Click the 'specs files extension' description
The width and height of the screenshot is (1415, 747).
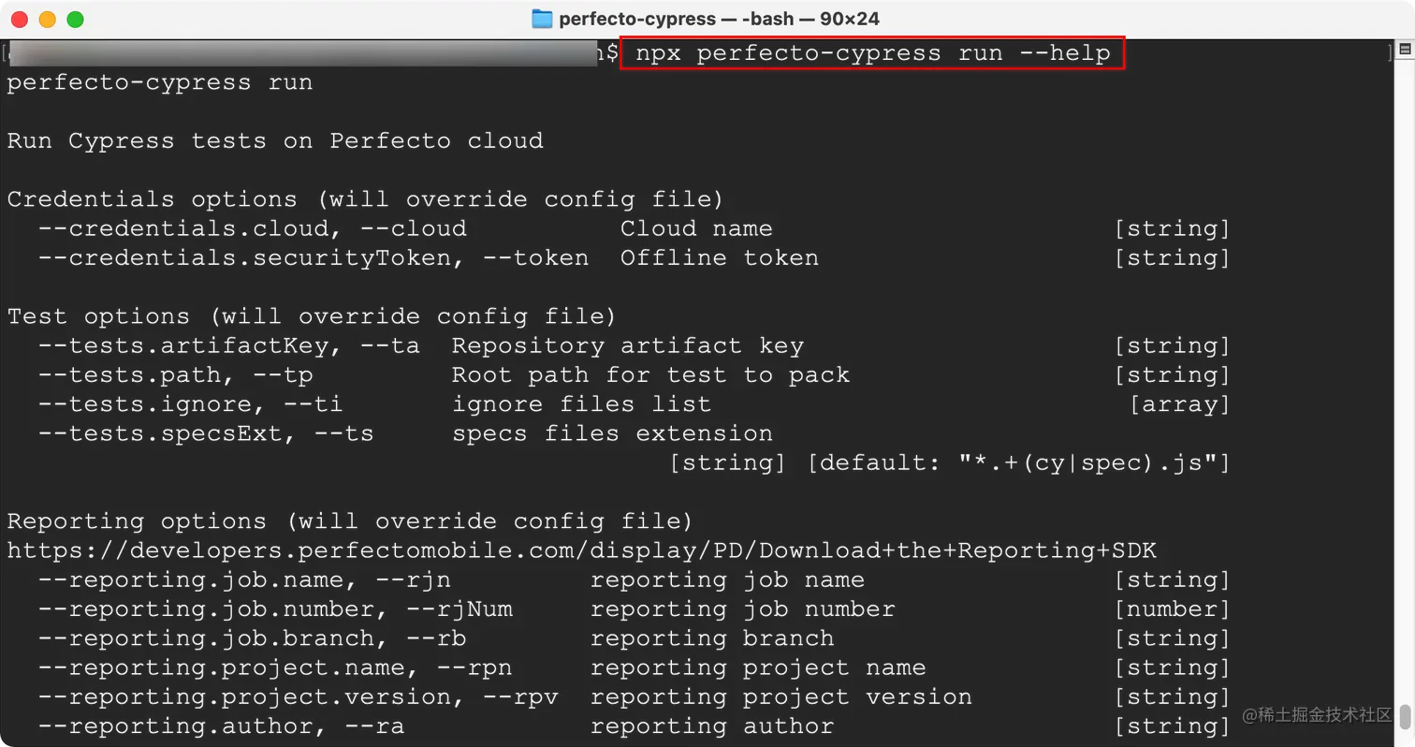pos(612,433)
